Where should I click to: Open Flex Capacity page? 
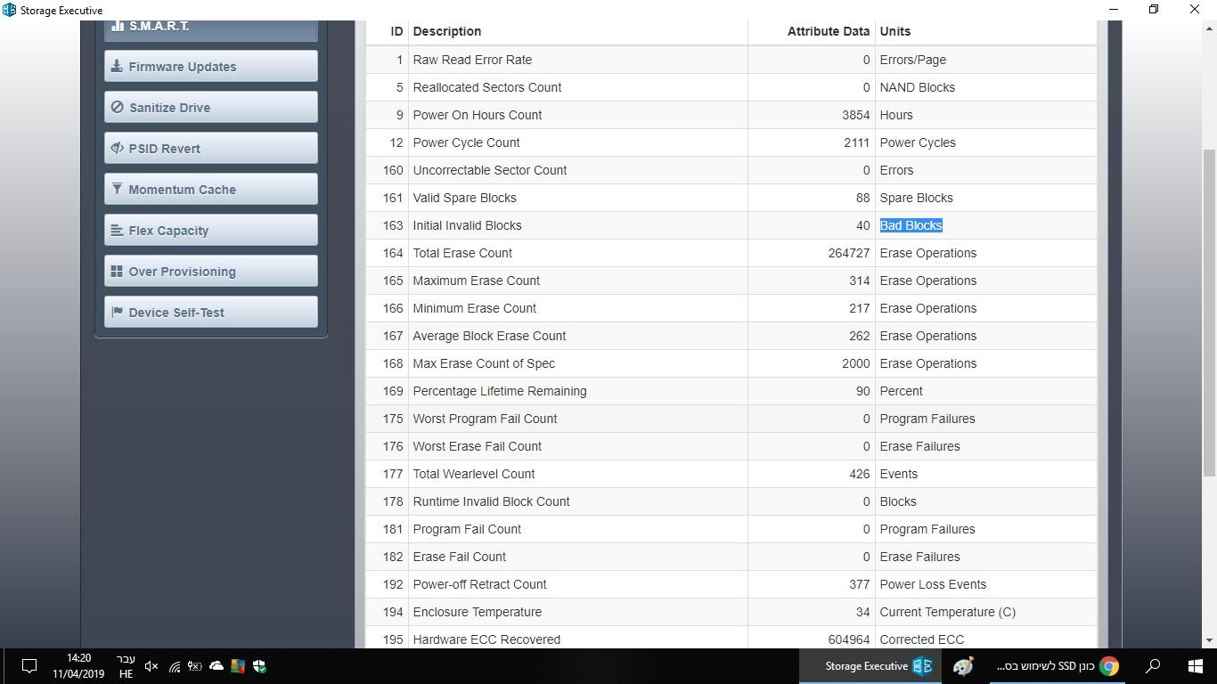(210, 231)
